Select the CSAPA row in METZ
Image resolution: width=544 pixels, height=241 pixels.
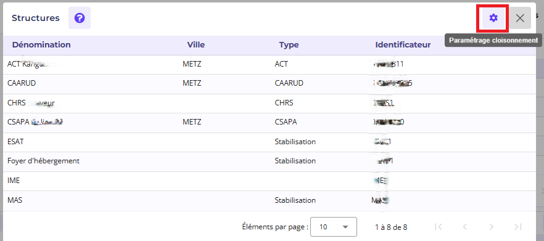[269, 123]
